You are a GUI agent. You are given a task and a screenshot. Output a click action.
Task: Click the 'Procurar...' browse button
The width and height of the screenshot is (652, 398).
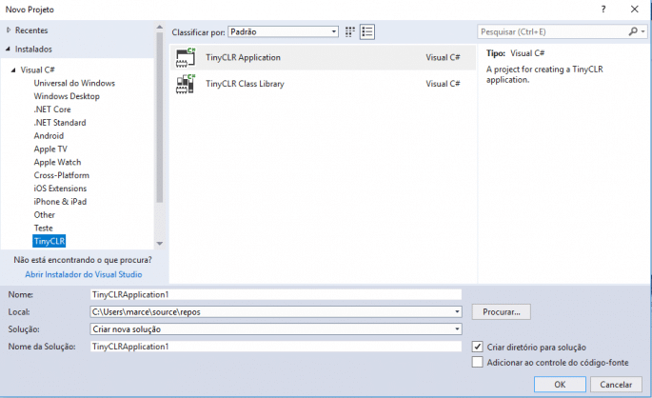pos(501,311)
